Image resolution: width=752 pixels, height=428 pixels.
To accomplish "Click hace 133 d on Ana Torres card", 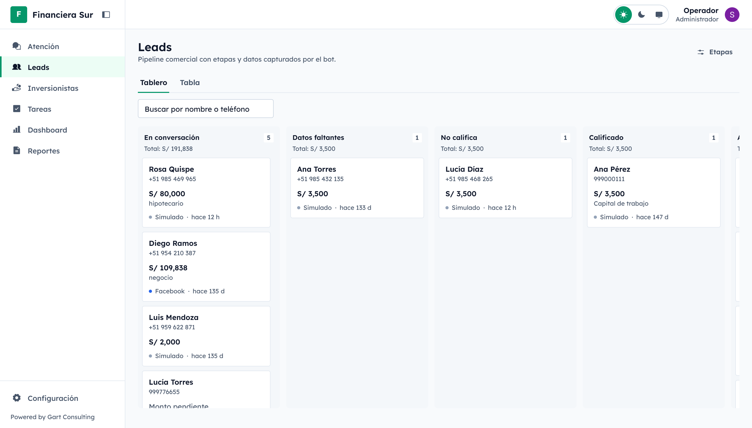I will point(355,207).
